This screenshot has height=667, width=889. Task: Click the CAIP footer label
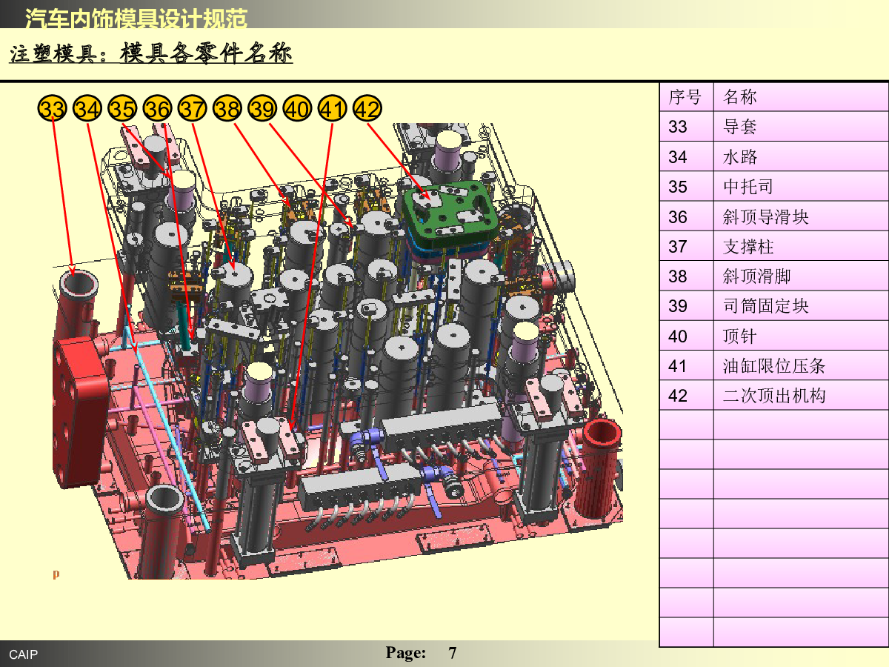[x=23, y=654]
